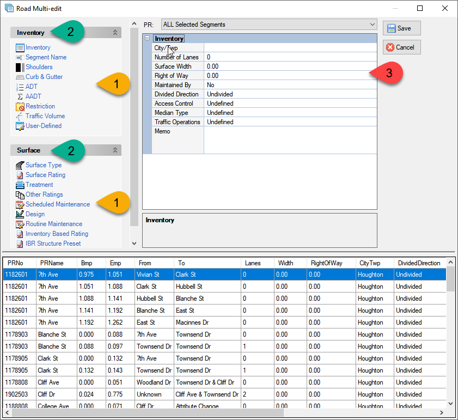Sort by the PRNo column header
Image resolution: width=458 pixels, height=420 pixels.
(19, 263)
